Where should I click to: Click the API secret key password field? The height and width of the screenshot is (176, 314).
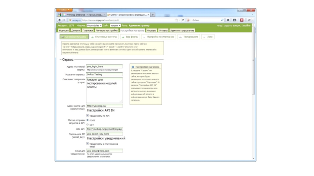click(x=104, y=134)
